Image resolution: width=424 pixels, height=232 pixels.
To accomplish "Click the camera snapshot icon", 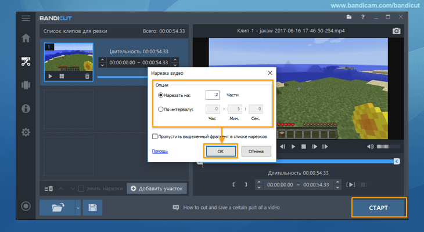I will click(397, 31).
